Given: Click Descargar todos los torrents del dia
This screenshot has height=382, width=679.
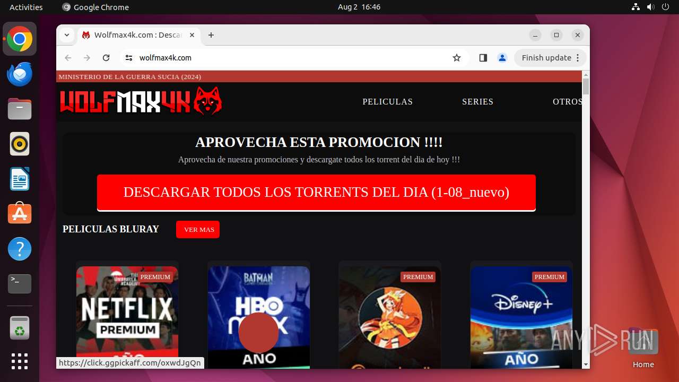Looking at the screenshot, I should pos(316,193).
